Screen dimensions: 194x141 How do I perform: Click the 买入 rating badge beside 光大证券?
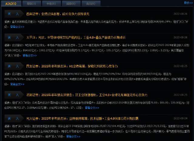click(14, 119)
